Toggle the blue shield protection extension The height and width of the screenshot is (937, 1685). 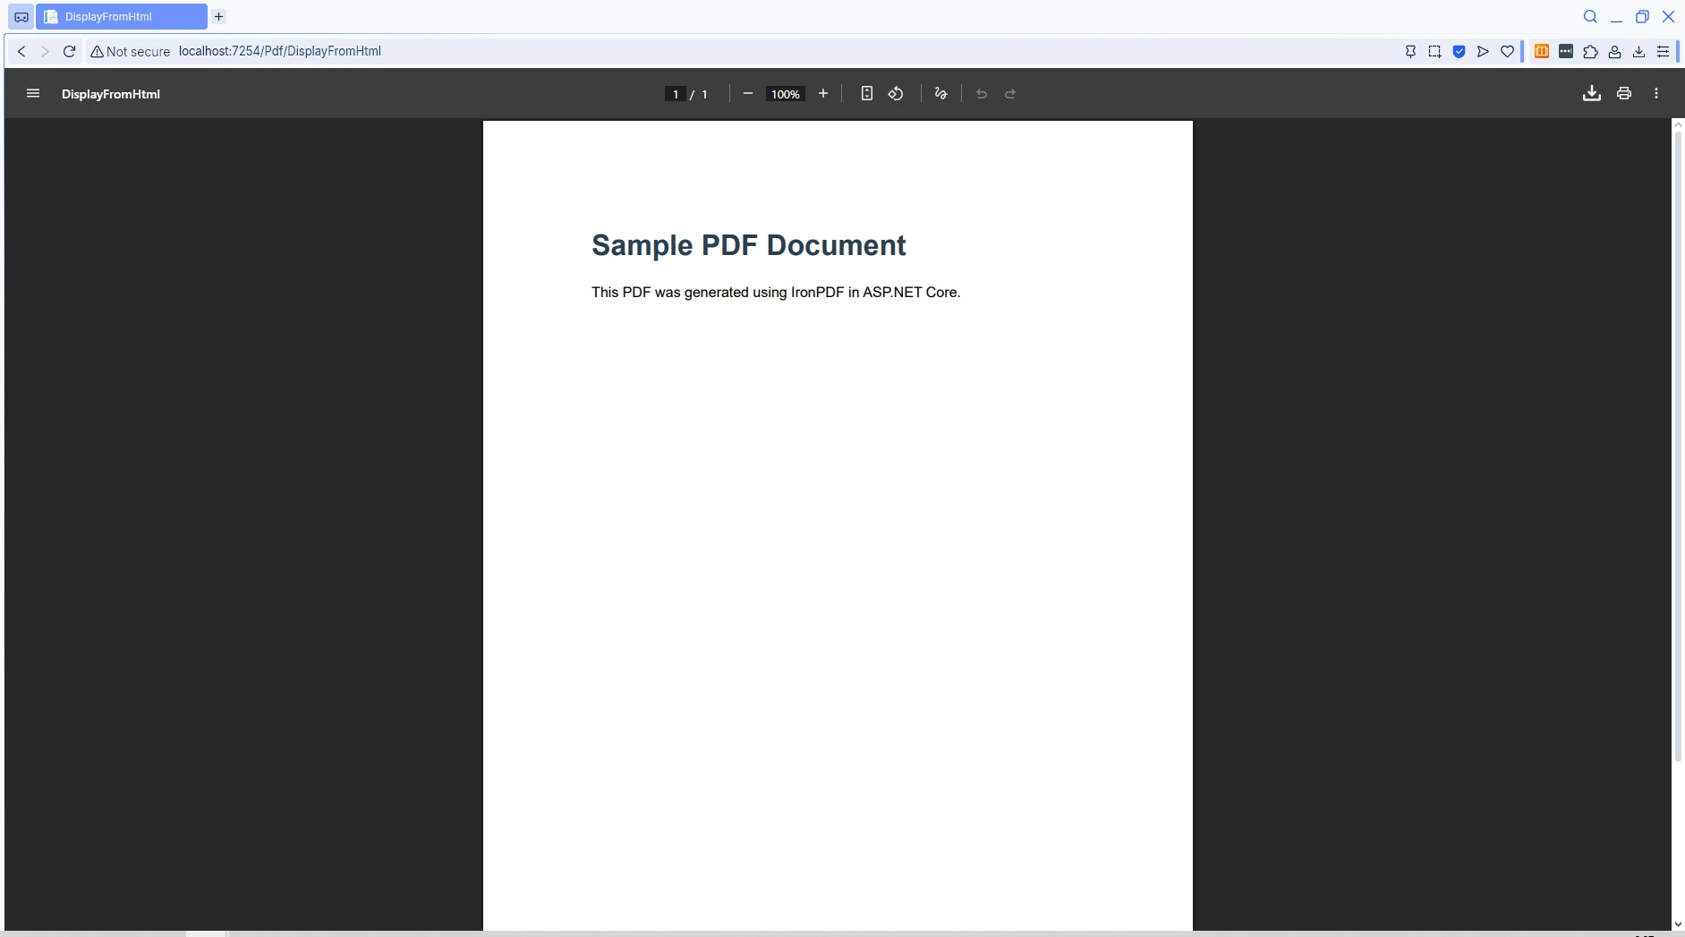pyautogui.click(x=1459, y=51)
